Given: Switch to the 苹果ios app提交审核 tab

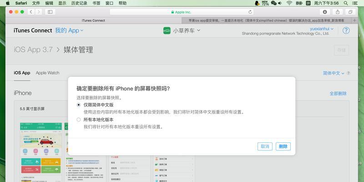Looking at the screenshot, I should 266,20.
